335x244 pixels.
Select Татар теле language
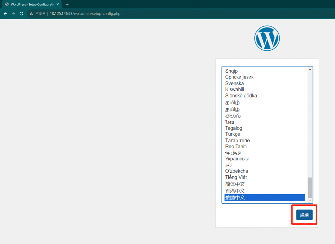pyautogui.click(x=265, y=141)
